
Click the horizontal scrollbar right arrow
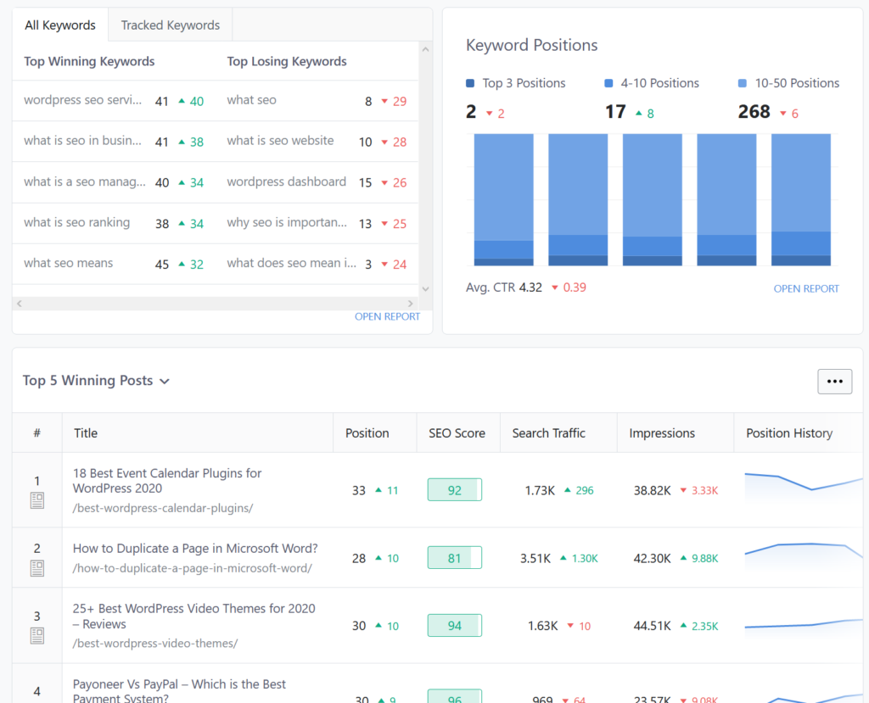410,304
